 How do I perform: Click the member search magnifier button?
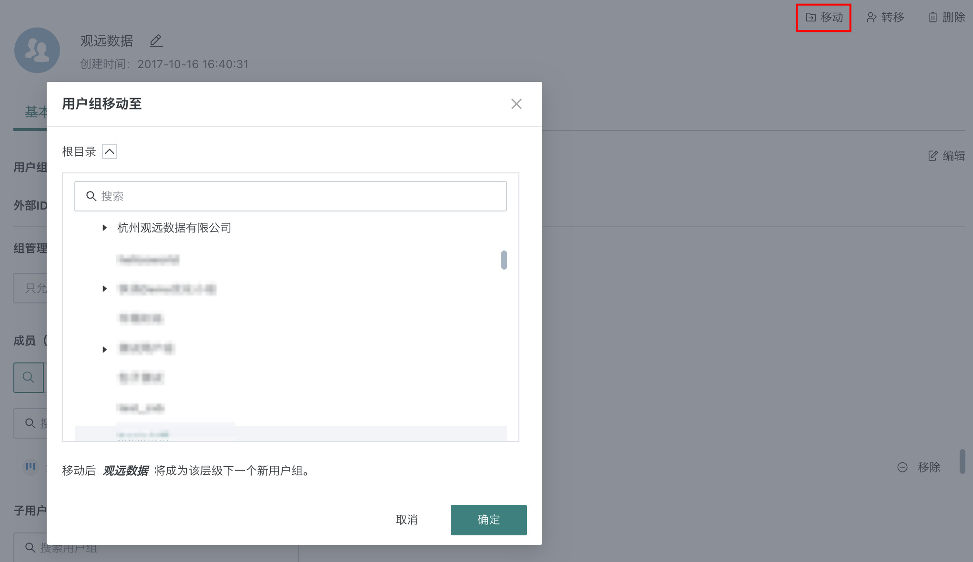pos(29,377)
